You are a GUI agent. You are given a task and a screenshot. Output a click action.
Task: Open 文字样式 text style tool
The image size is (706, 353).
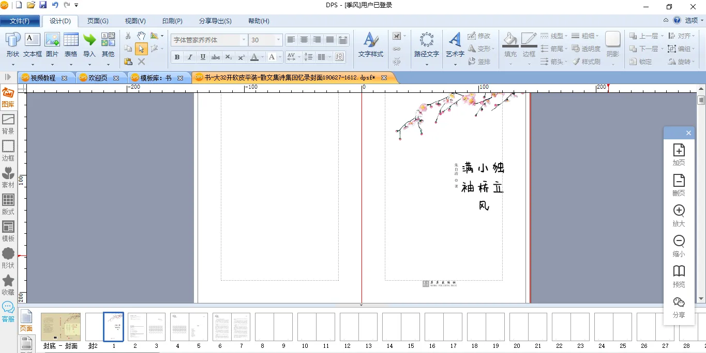[x=370, y=45]
